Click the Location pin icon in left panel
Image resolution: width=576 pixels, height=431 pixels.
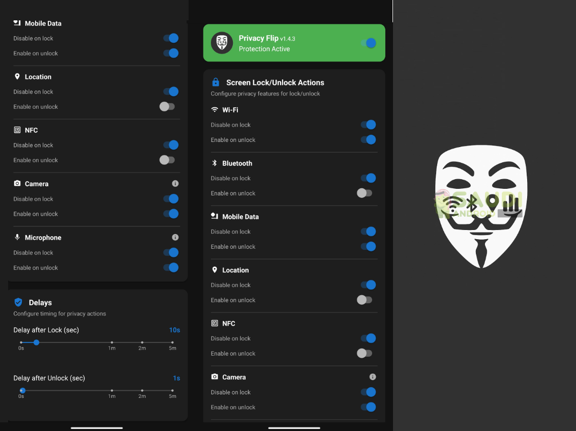[17, 76]
